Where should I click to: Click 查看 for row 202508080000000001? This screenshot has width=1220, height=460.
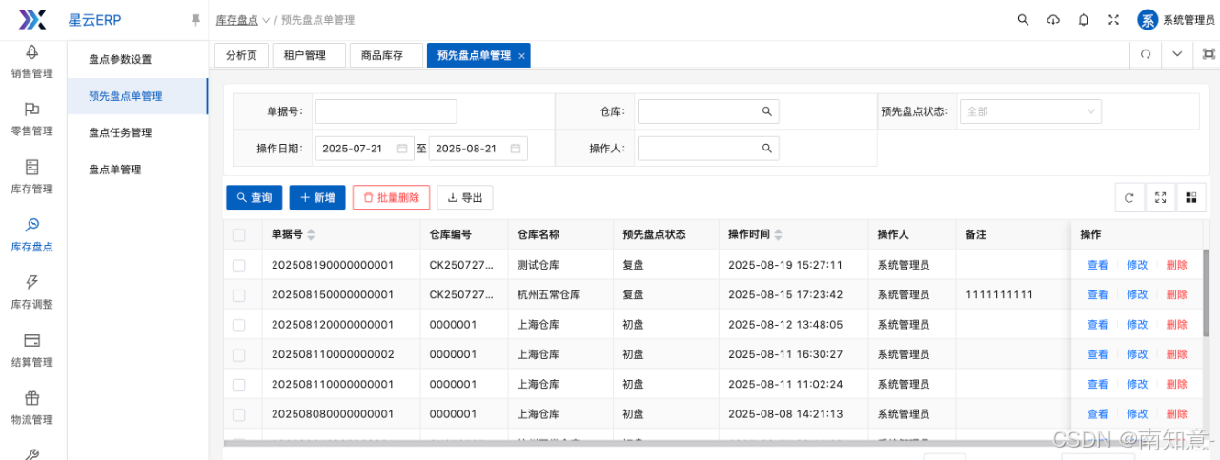[x=1098, y=414]
